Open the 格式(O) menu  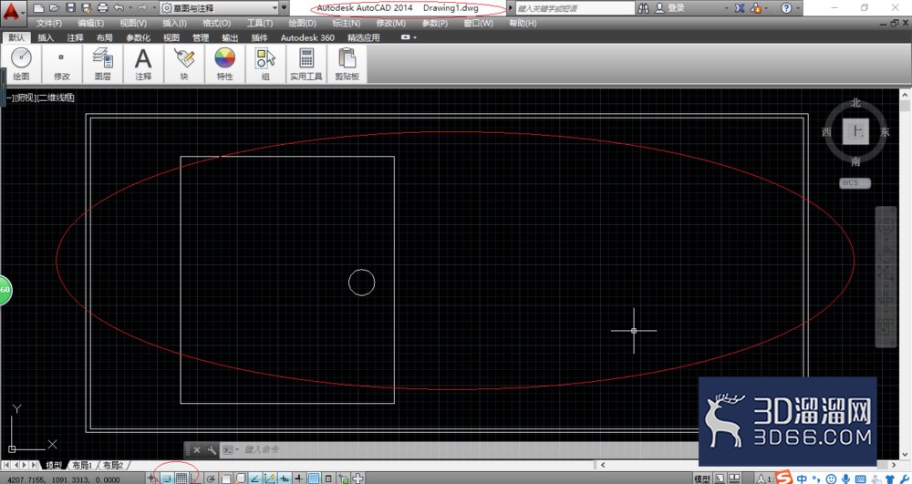click(x=216, y=23)
